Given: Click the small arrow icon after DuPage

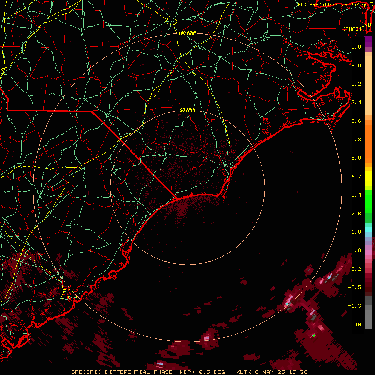Looking at the screenshot, I should (x=371, y=5).
